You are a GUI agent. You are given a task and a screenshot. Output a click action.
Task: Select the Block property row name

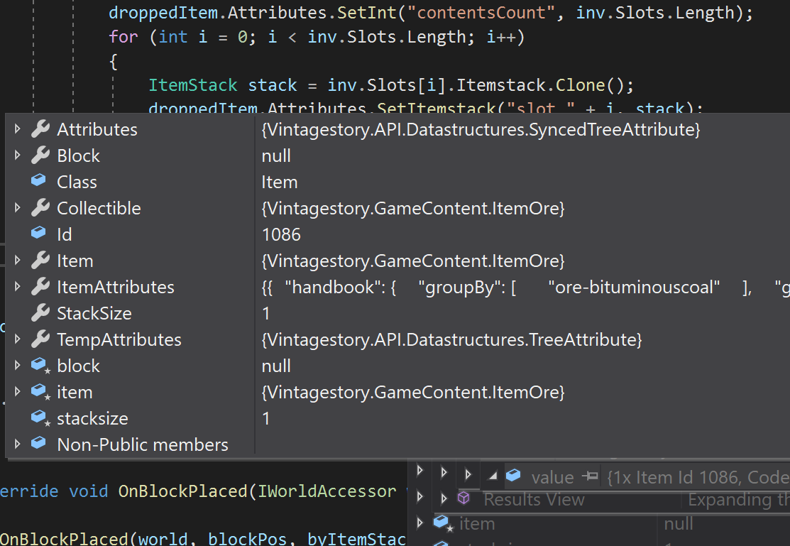coord(78,155)
